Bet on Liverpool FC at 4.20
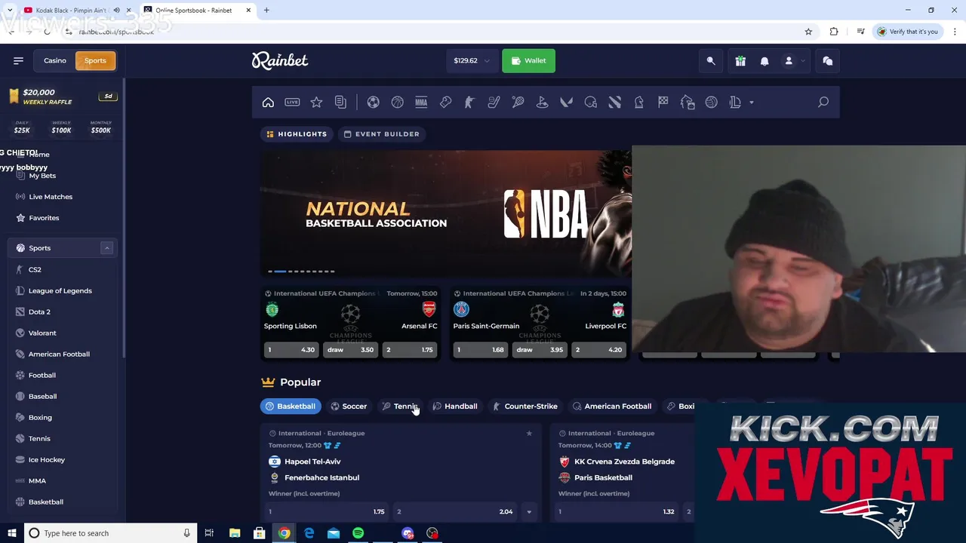966x543 pixels. pyautogui.click(x=599, y=349)
